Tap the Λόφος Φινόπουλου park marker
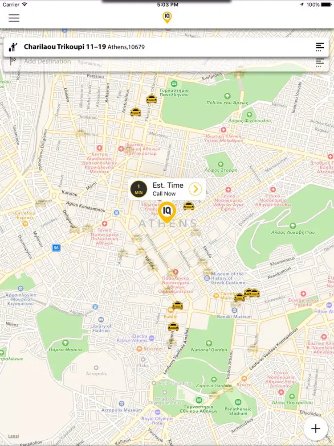Image resolution: width=334 pixels, height=446 pixels. click(249, 115)
